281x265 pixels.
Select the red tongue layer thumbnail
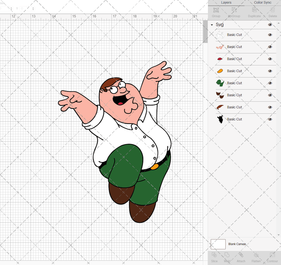coord(220,59)
